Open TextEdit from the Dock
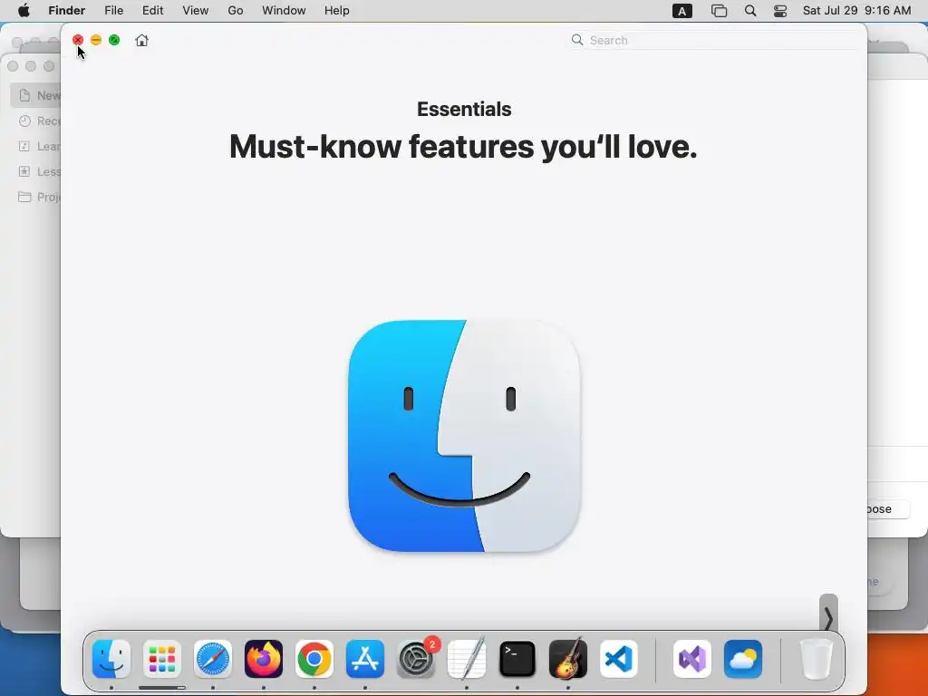 (467, 659)
